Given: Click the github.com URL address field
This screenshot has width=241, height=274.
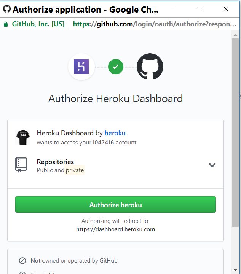Looking at the screenshot, I should [154, 24].
